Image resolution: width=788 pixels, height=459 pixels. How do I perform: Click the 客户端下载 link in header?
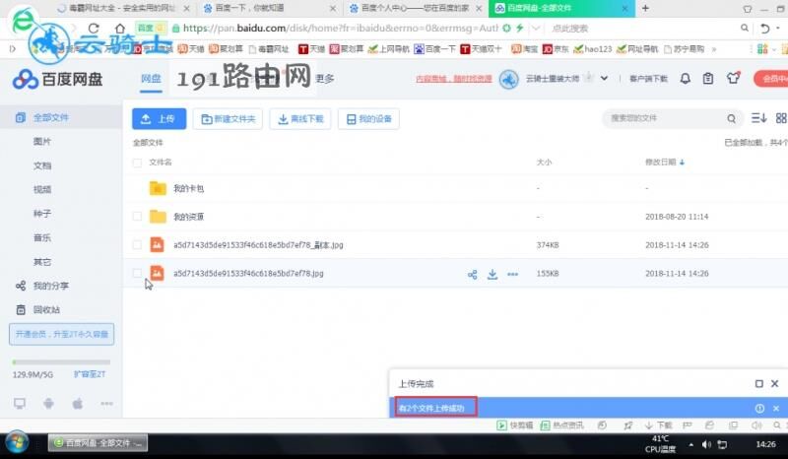click(648, 79)
